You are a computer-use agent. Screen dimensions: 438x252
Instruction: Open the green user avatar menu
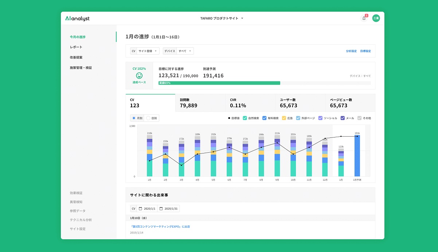click(376, 18)
